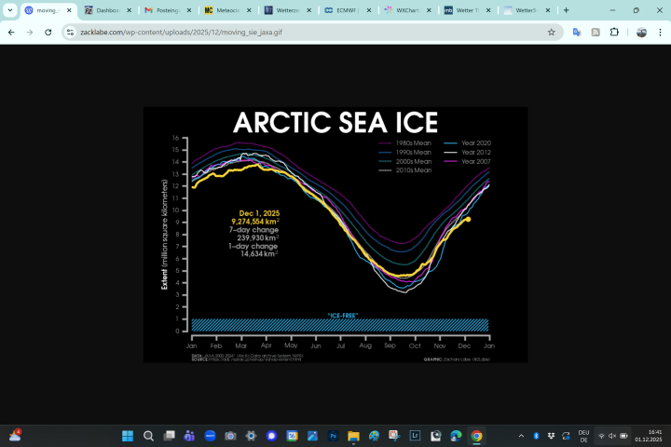The image size is (671, 447).
Task: Open the Google Translate icon in toolbar
Action: click(x=577, y=32)
